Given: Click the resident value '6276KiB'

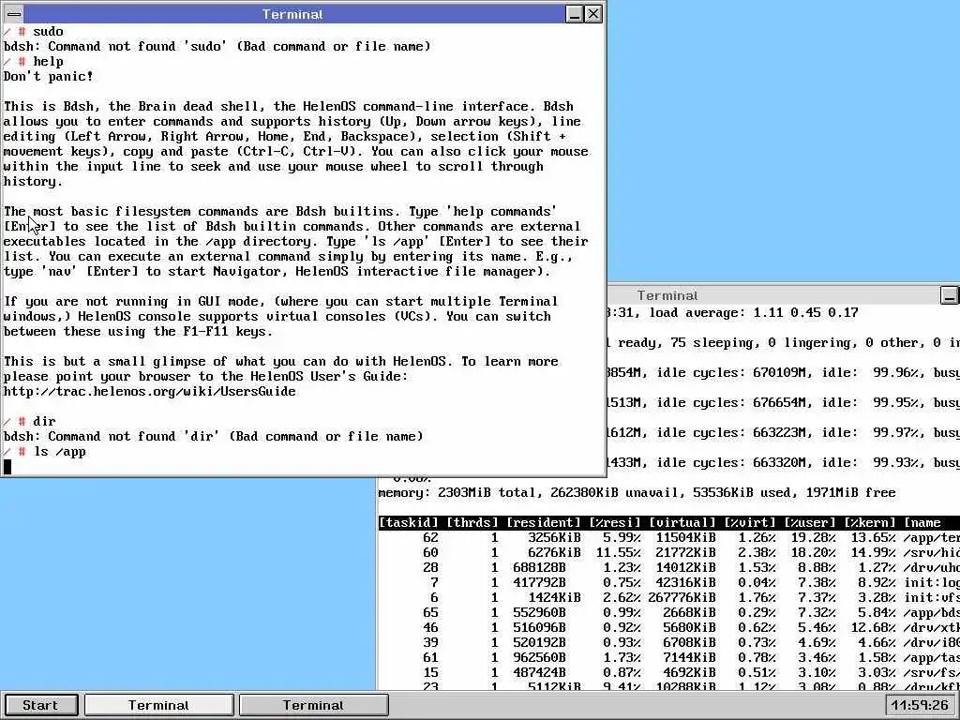Looking at the screenshot, I should [554, 553].
